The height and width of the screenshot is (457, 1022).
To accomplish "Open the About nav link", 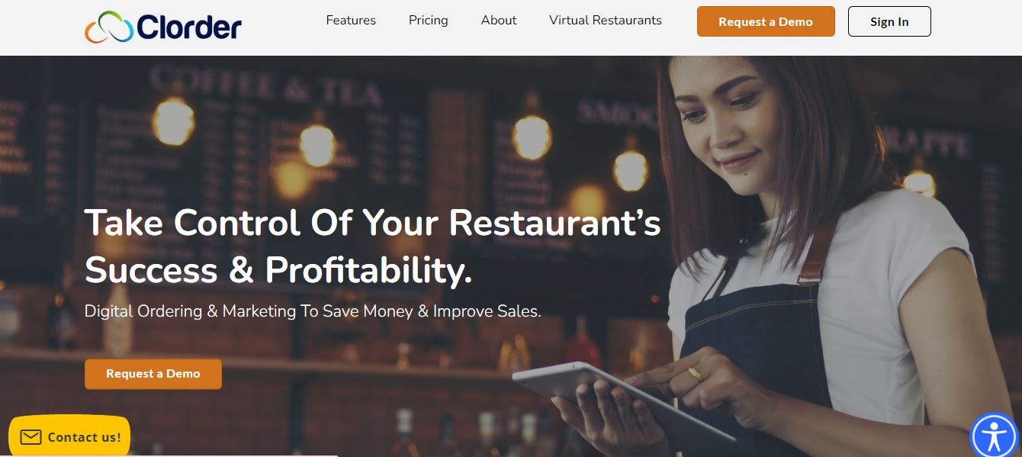I will [x=499, y=21].
